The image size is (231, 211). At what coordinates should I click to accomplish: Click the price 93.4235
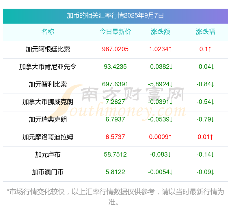(115, 67)
